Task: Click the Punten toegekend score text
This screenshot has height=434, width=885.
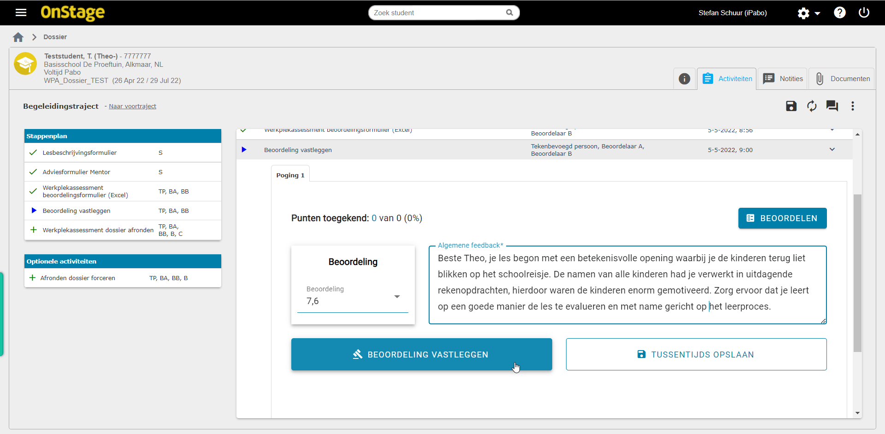Action: [x=357, y=218]
